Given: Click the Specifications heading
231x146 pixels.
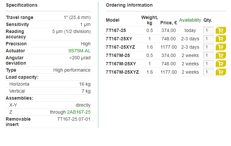Looking at the screenshot, I should pyautogui.click(x=22, y=5).
